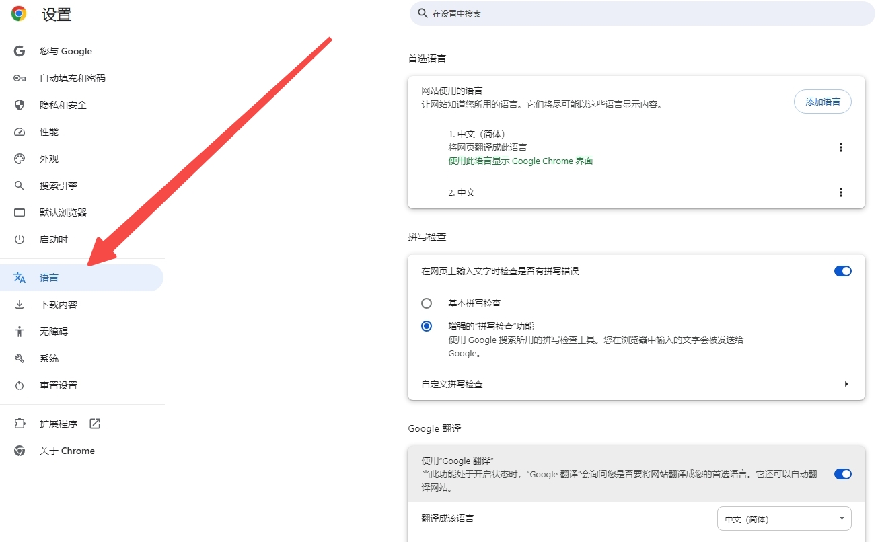880x542 pixels.
Task: Click the palette icon for 外观
Action: [20, 159]
